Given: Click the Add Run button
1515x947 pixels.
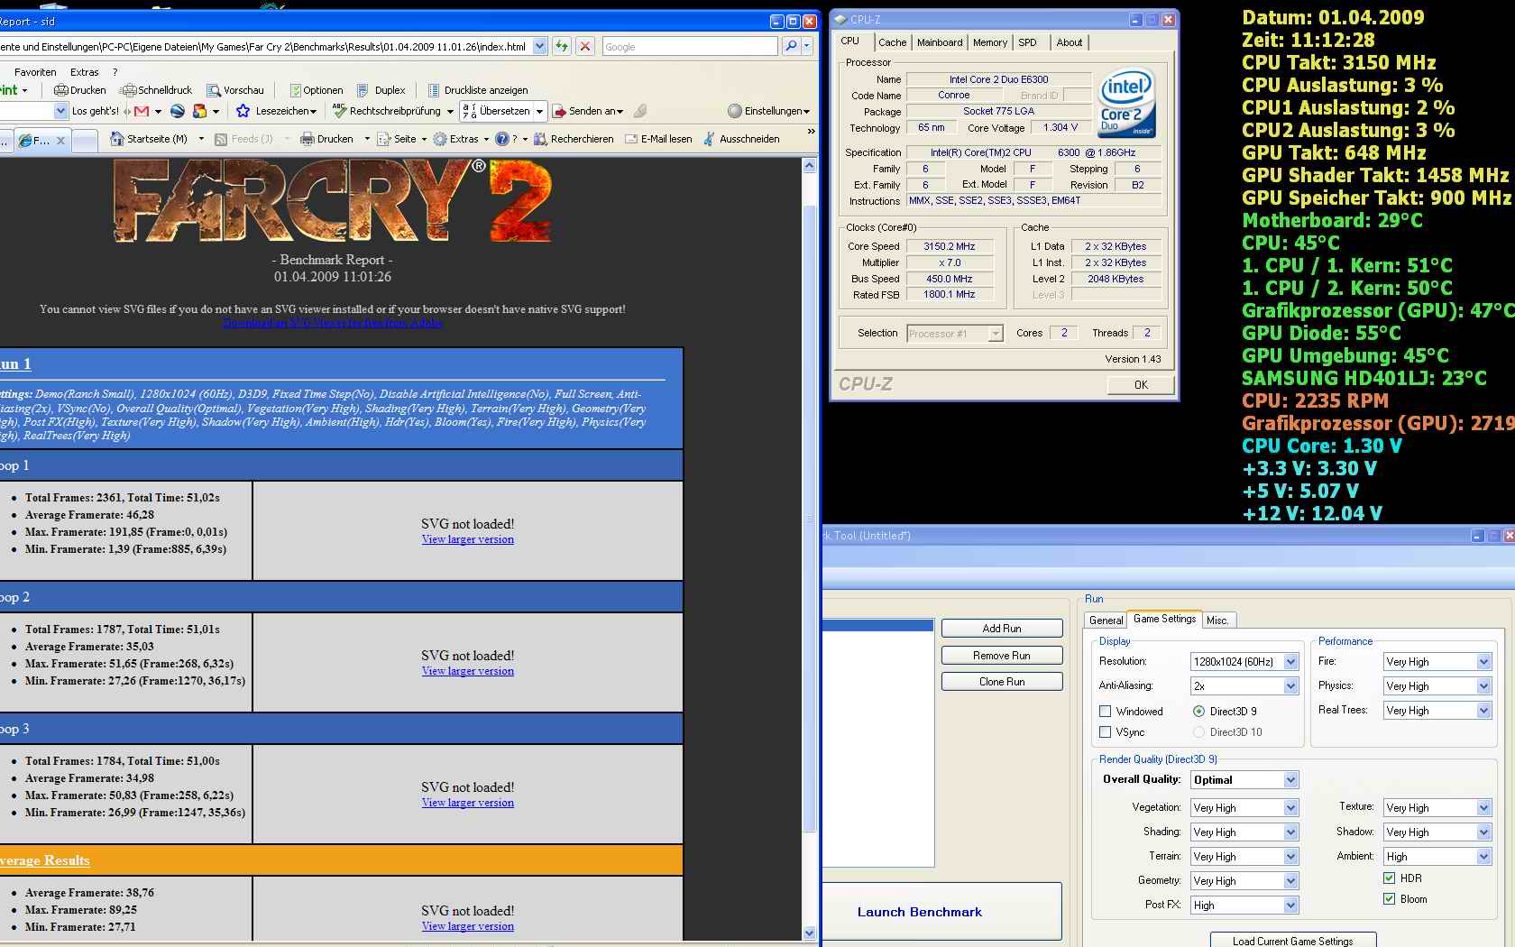Looking at the screenshot, I should pos(1002,629).
